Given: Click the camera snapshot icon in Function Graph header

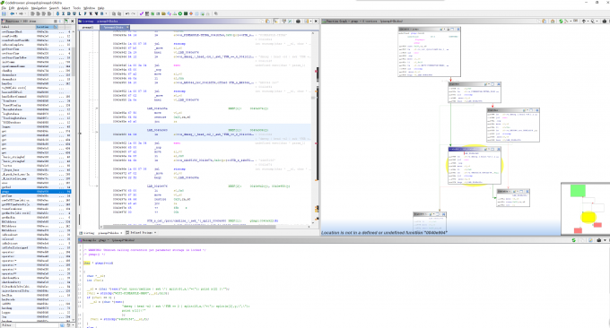Looking at the screenshot, I should (604, 22).
